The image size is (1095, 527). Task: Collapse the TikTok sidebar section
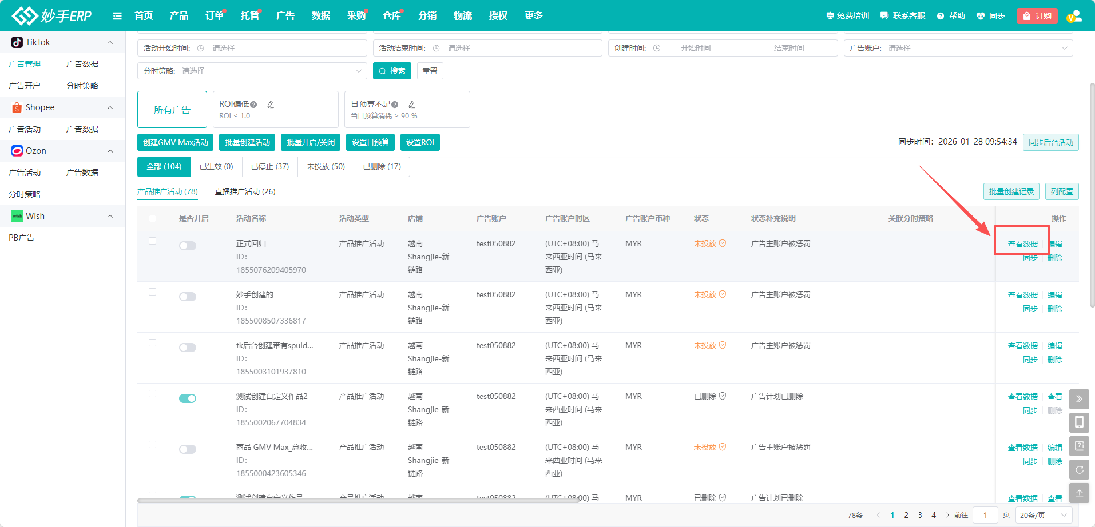pos(110,42)
